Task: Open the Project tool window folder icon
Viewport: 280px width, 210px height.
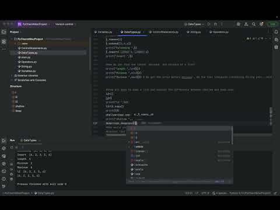Action: point(3,32)
